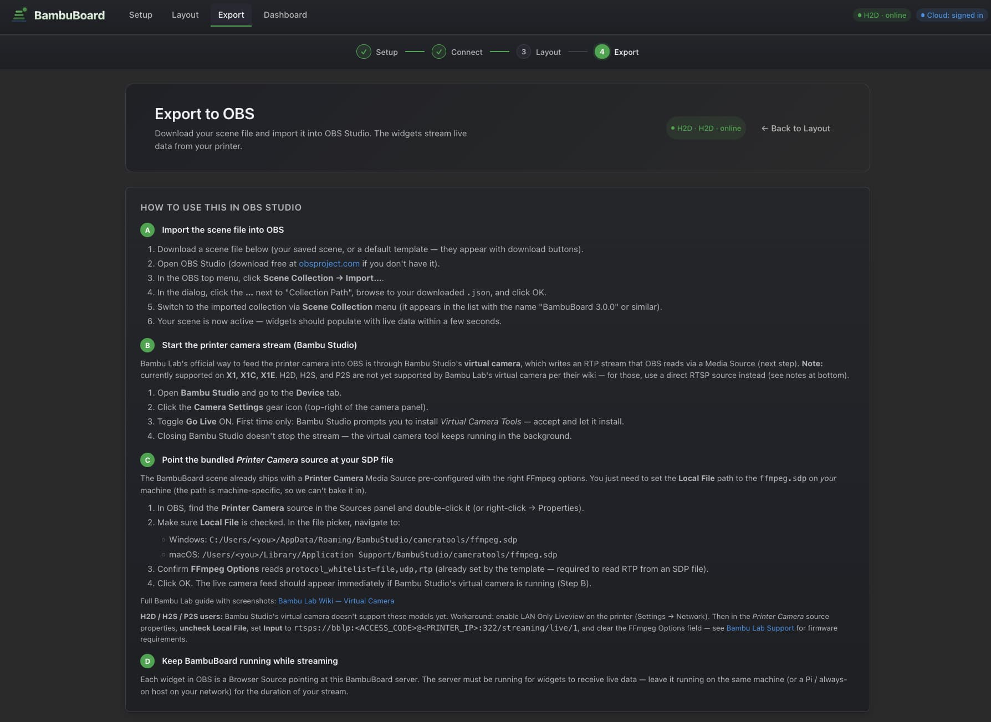The height and width of the screenshot is (722, 991).
Task: Go to the Layout wizard step label
Action: pos(548,52)
